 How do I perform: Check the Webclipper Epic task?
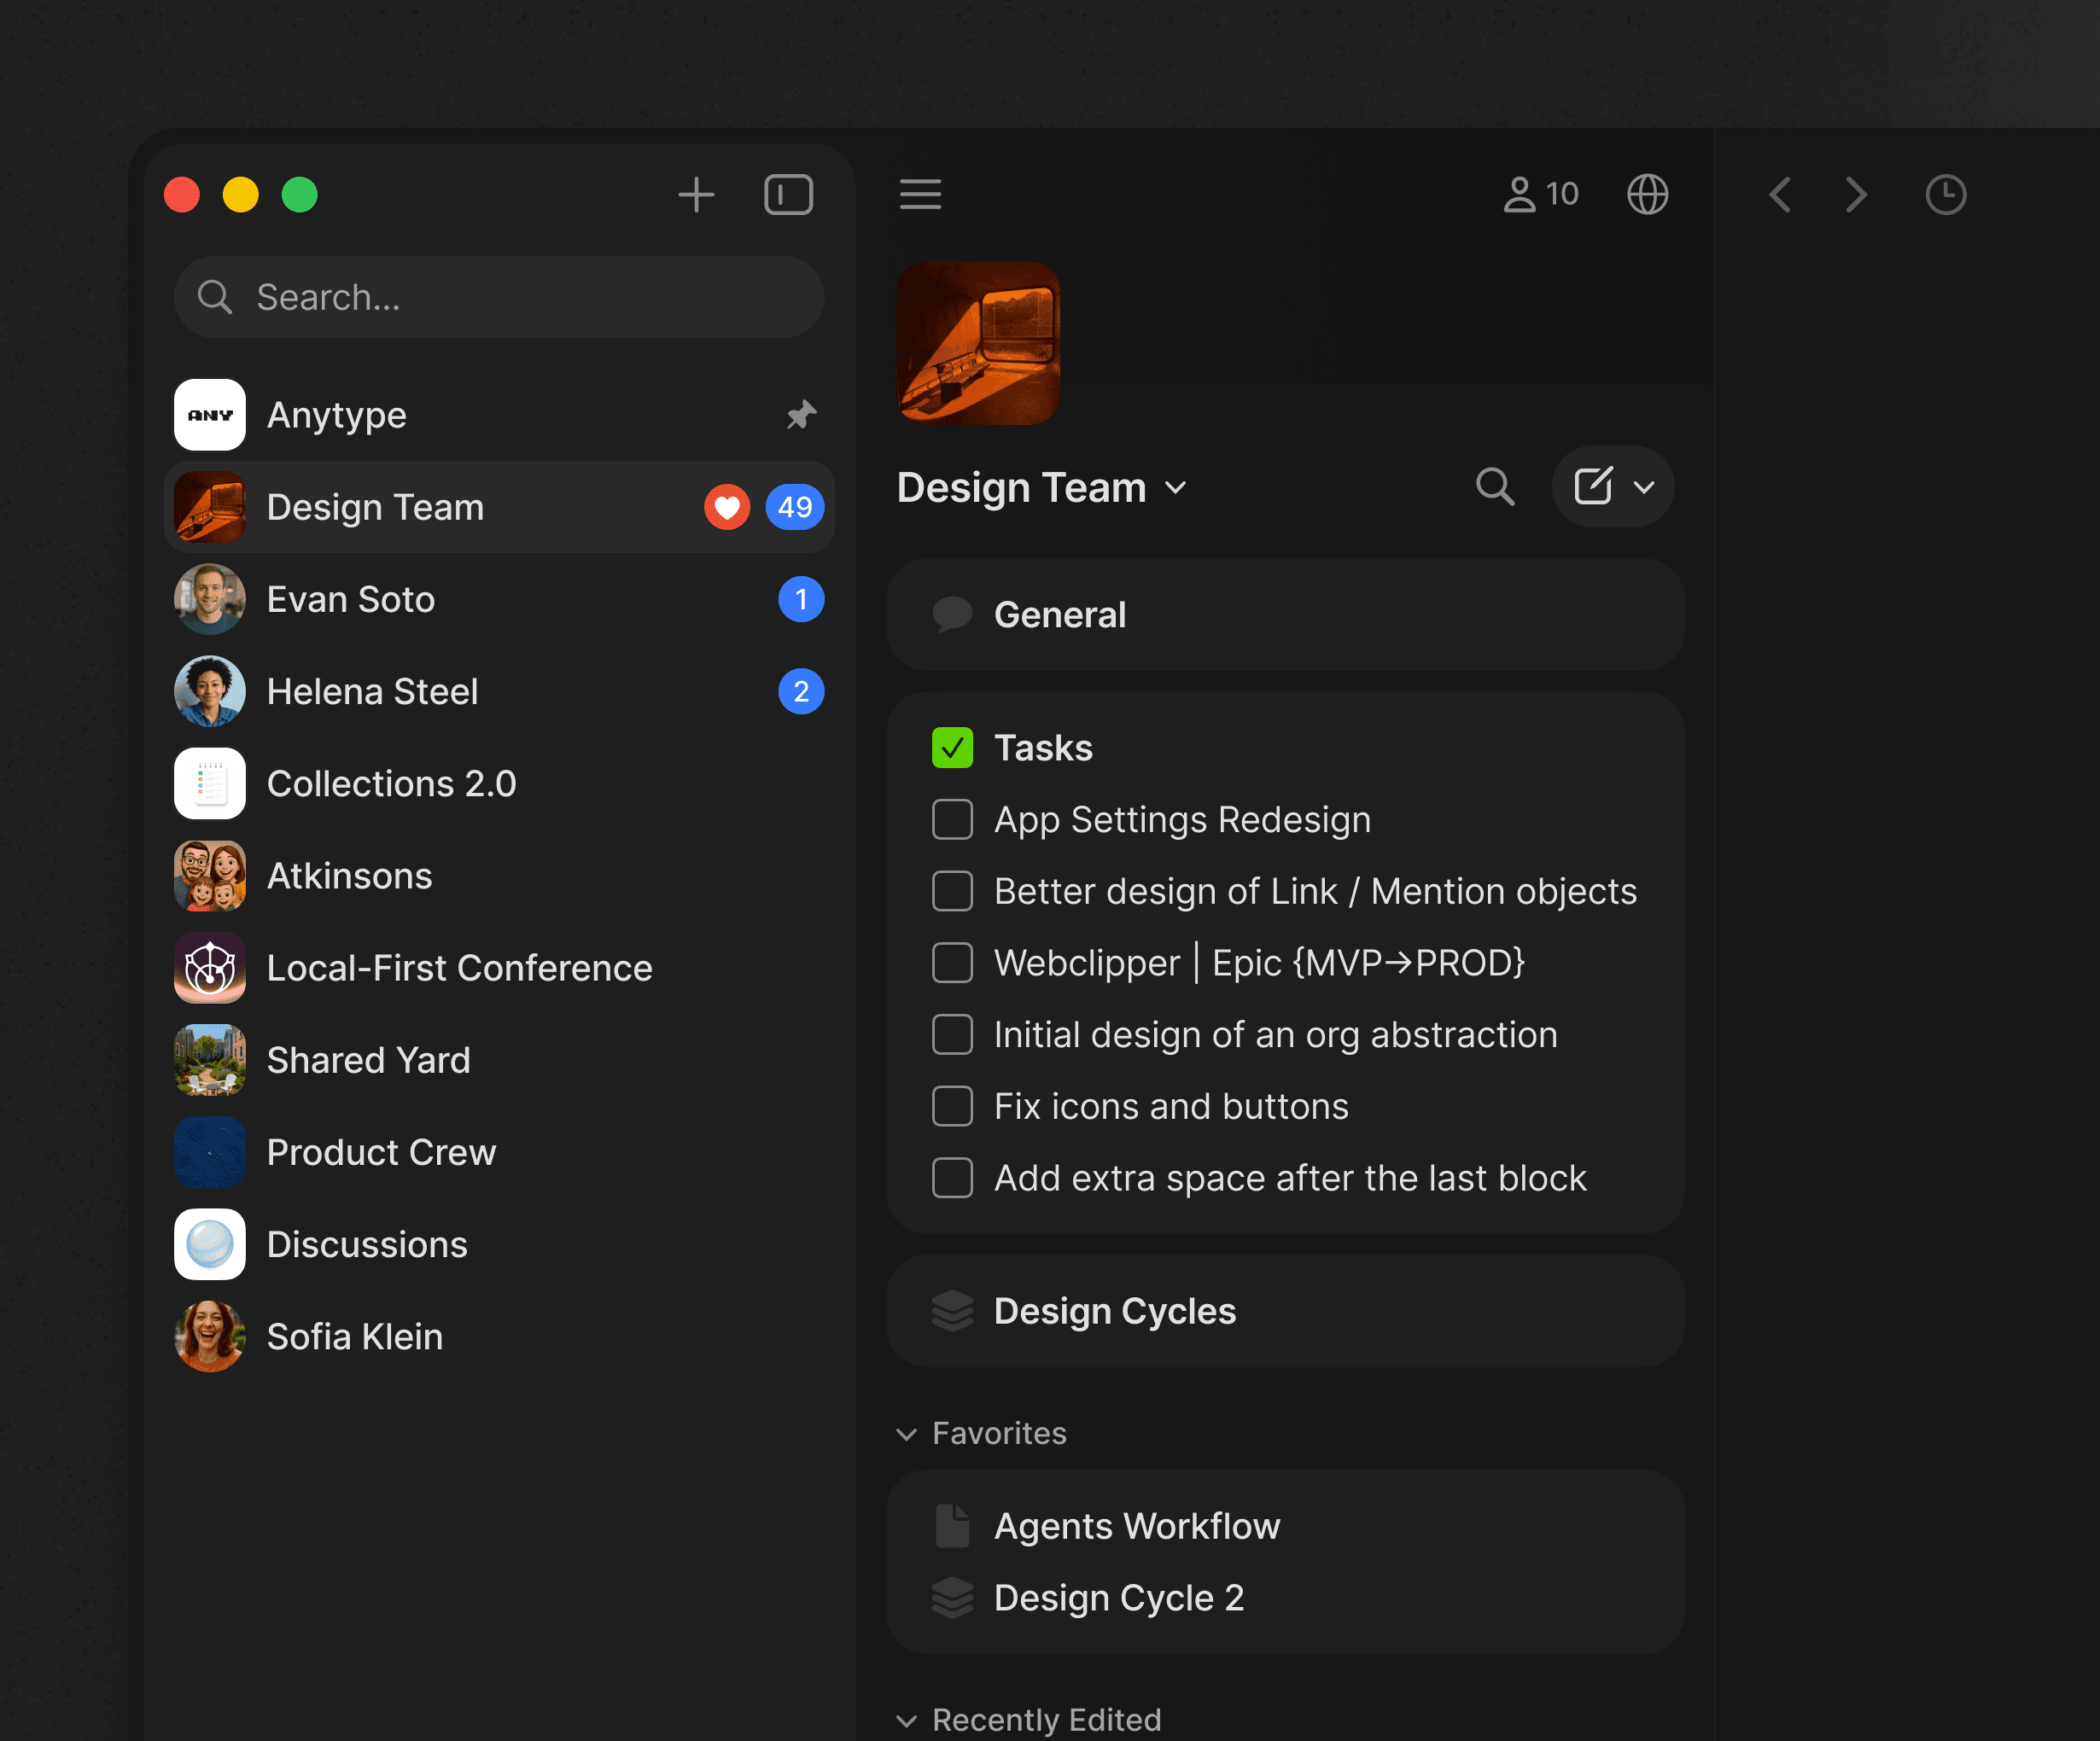point(951,962)
